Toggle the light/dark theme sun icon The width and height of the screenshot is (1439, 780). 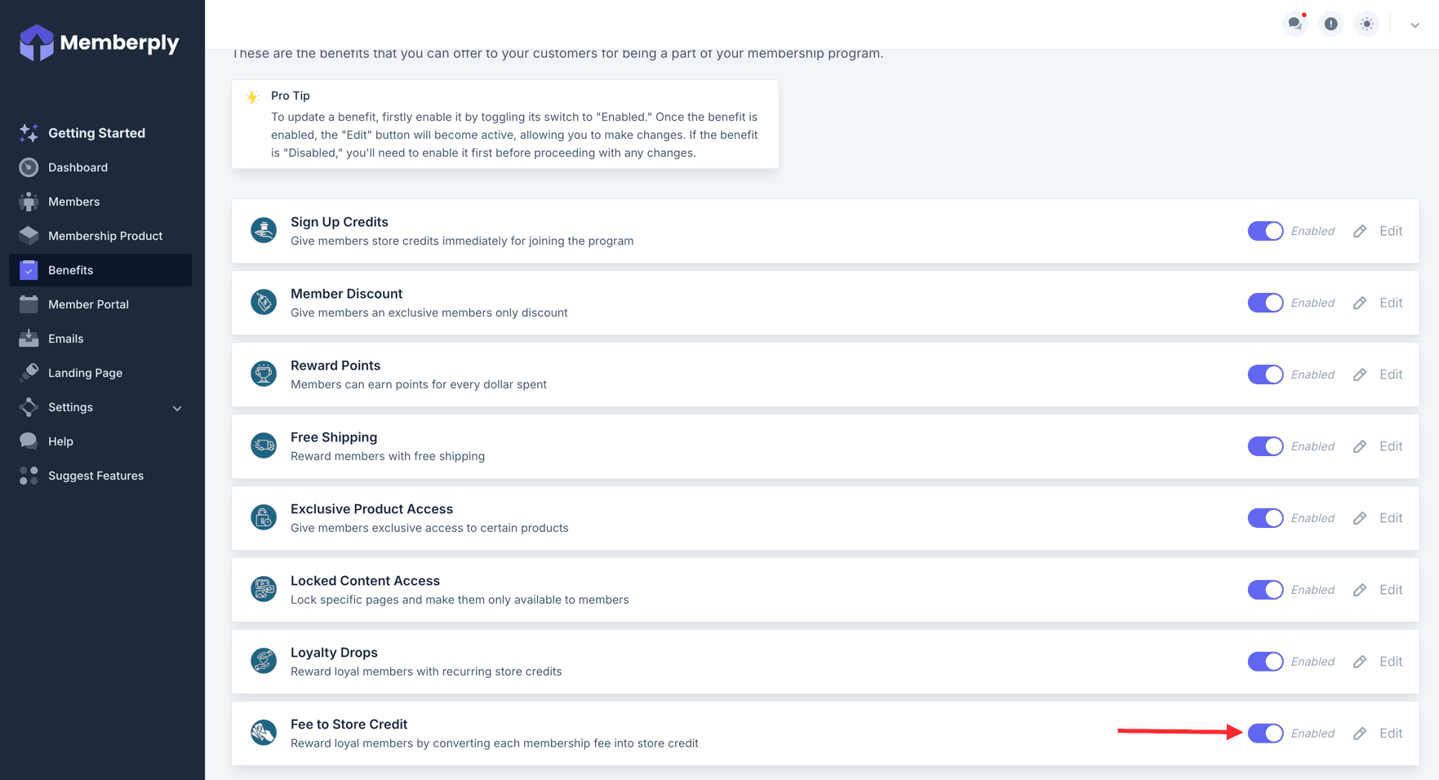(x=1366, y=24)
